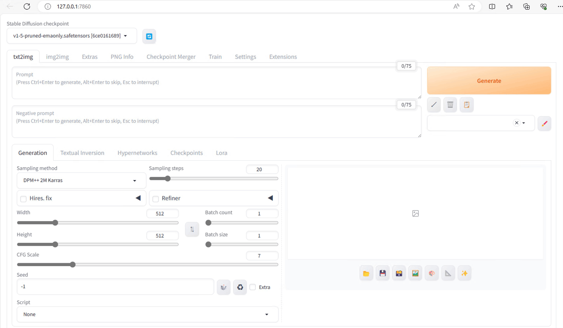This screenshot has width=563, height=328.
Task: Save the image with the floppy disk icon
Action: tap(383, 273)
